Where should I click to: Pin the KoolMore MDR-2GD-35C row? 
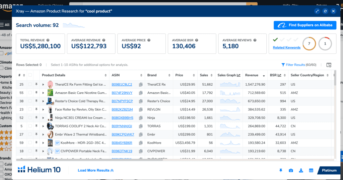point(36,143)
